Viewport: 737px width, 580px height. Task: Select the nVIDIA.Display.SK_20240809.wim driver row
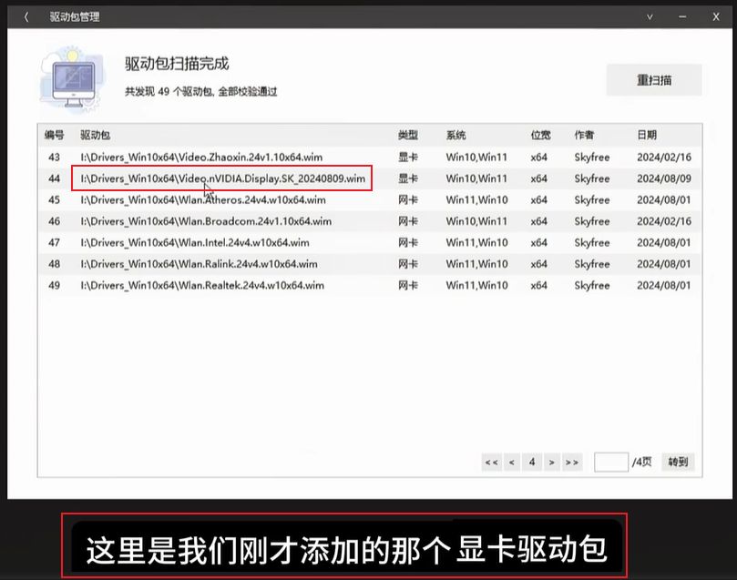click(223, 178)
